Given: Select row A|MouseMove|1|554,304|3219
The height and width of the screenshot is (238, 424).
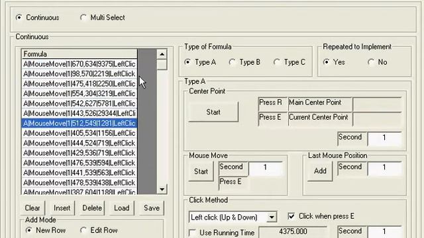Looking at the screenshot, I should 79,94.
